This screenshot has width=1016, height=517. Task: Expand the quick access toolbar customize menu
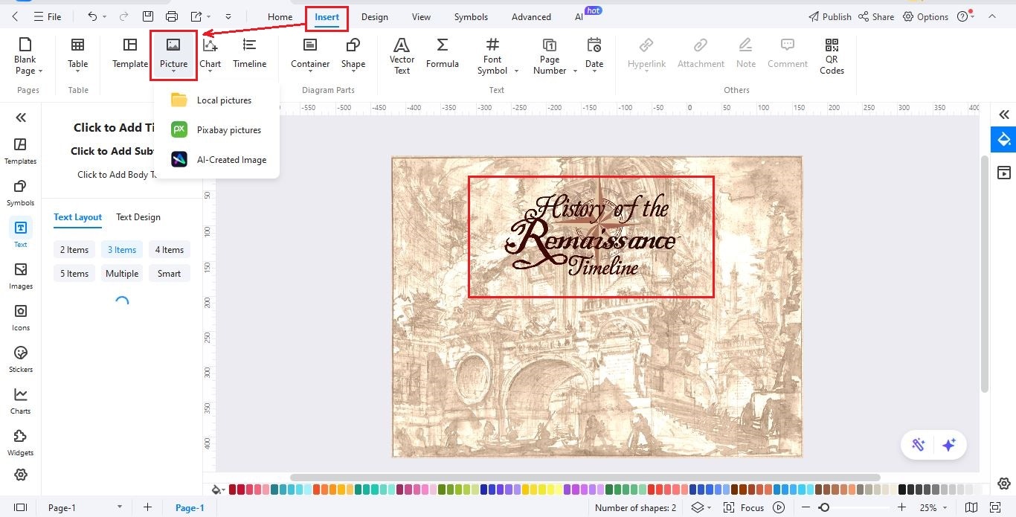[228, 16]
